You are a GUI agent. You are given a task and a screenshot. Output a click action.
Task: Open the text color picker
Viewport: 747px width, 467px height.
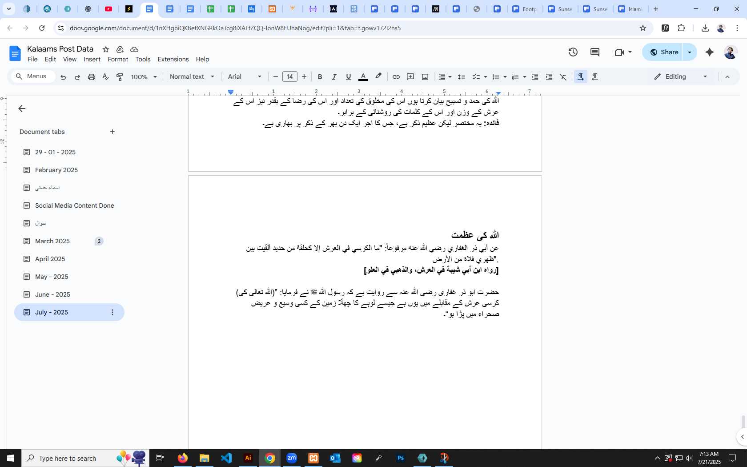tap(363, 77)
